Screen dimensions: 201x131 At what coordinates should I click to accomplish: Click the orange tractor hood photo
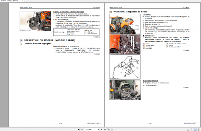point(125,24)
